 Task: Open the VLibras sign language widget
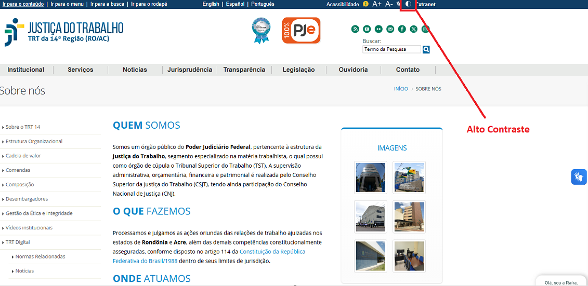coord(579,177)
